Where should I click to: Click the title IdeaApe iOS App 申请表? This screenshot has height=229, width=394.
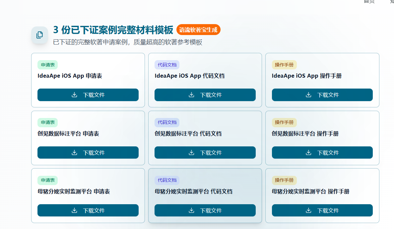pos(70,76)
